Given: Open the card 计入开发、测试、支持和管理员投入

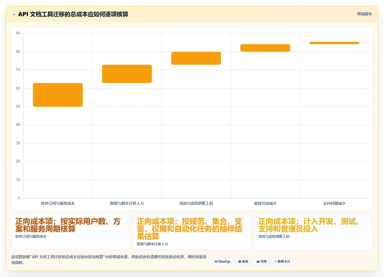Looking at the screenshot, I should coord(313,232).
